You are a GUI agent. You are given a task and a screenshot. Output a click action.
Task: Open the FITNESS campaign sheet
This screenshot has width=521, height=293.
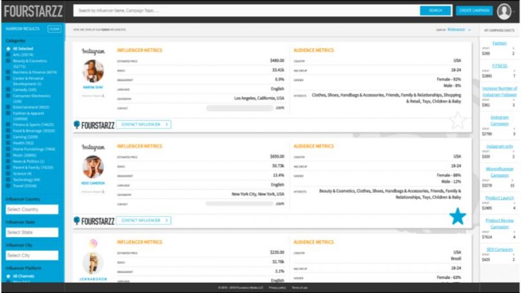click(x=499, y=66)
